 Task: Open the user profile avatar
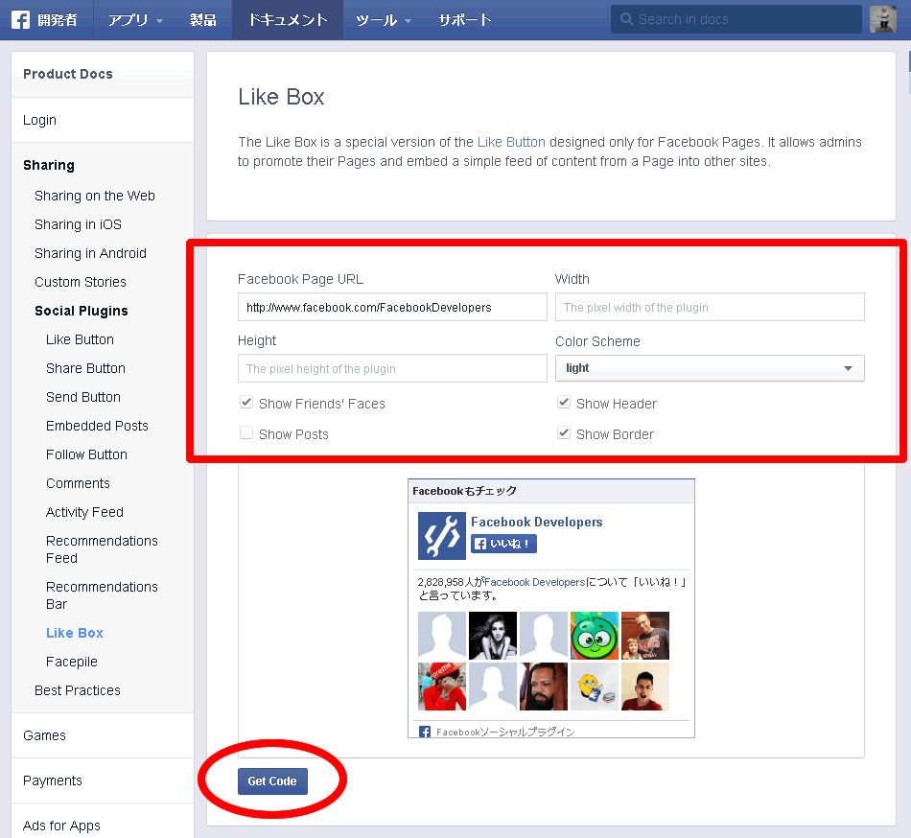[x=882, y=19]
